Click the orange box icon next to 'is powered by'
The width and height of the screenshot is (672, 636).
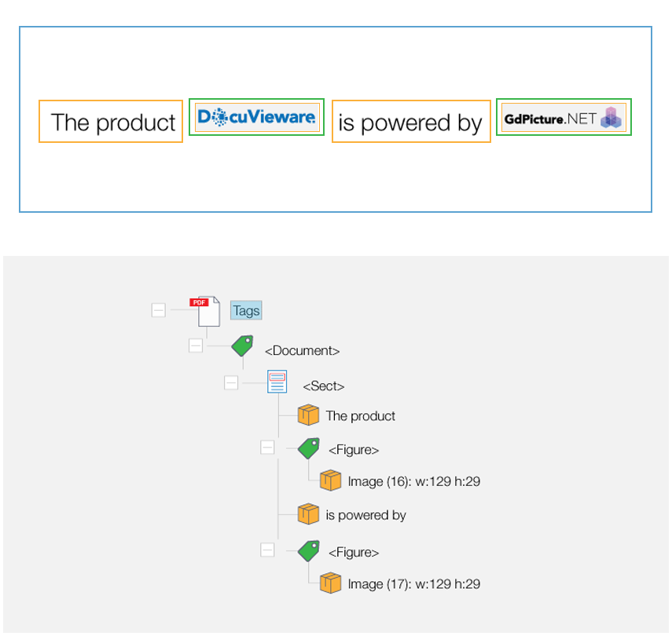309,514
